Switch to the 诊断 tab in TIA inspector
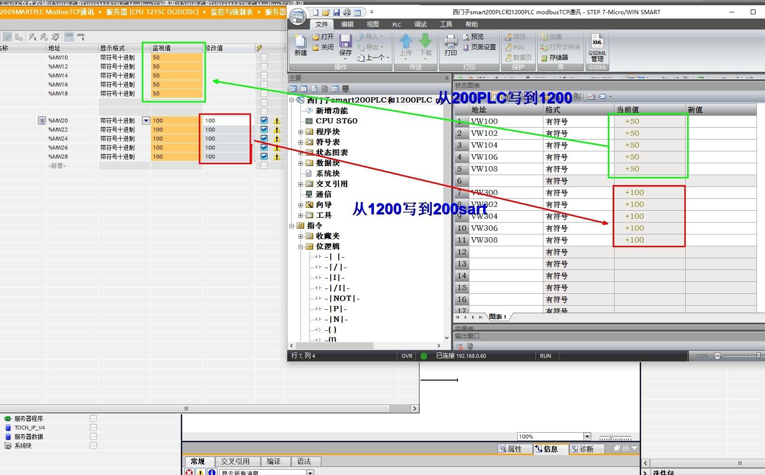Screen dimensions: 765x475 coord(587,449)
